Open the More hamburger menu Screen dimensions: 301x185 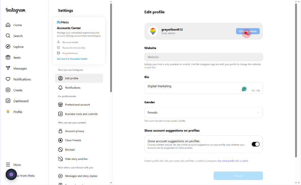click(x=8, y=165)
